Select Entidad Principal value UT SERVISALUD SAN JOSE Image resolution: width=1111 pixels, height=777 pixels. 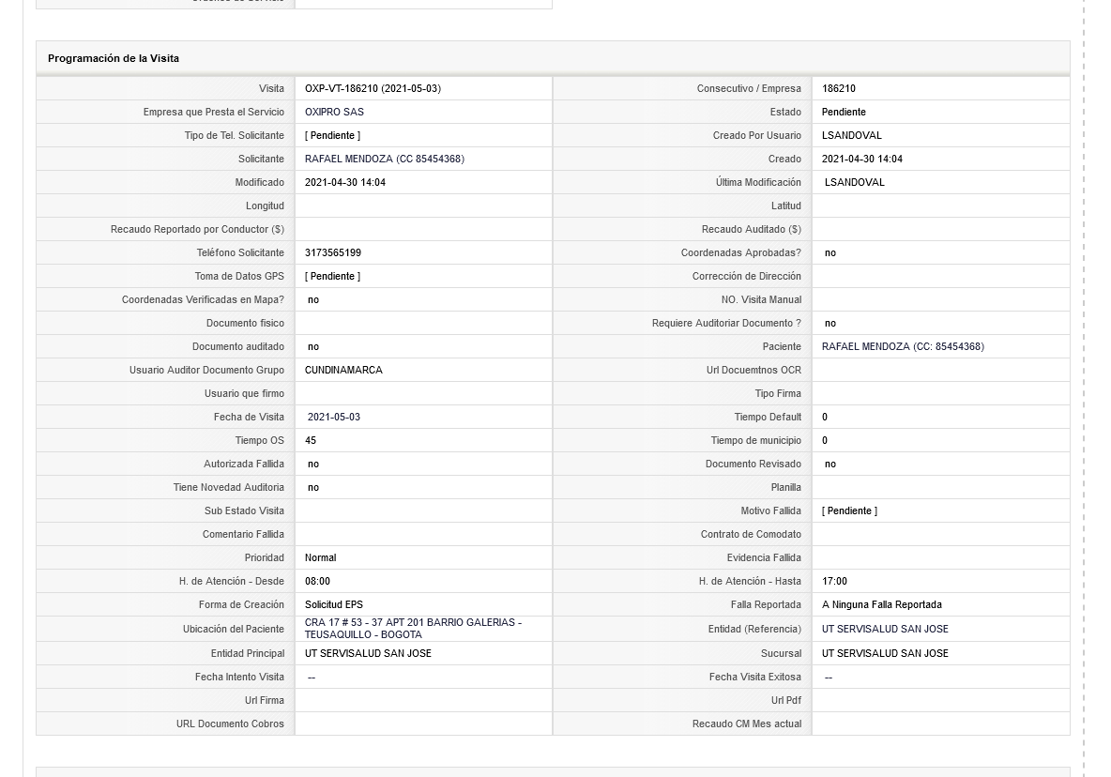point(368,653)
